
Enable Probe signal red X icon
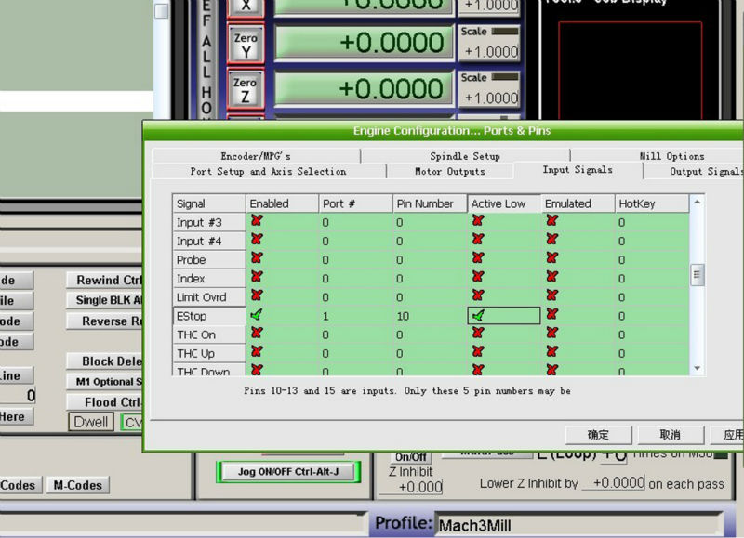[x=257, y=258]
